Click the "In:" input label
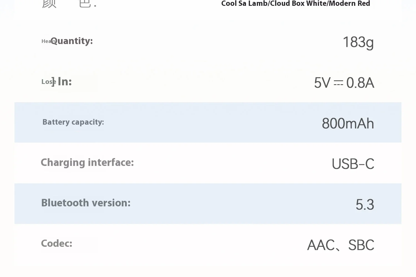This screenshot has width=416, height=277. 65,82
